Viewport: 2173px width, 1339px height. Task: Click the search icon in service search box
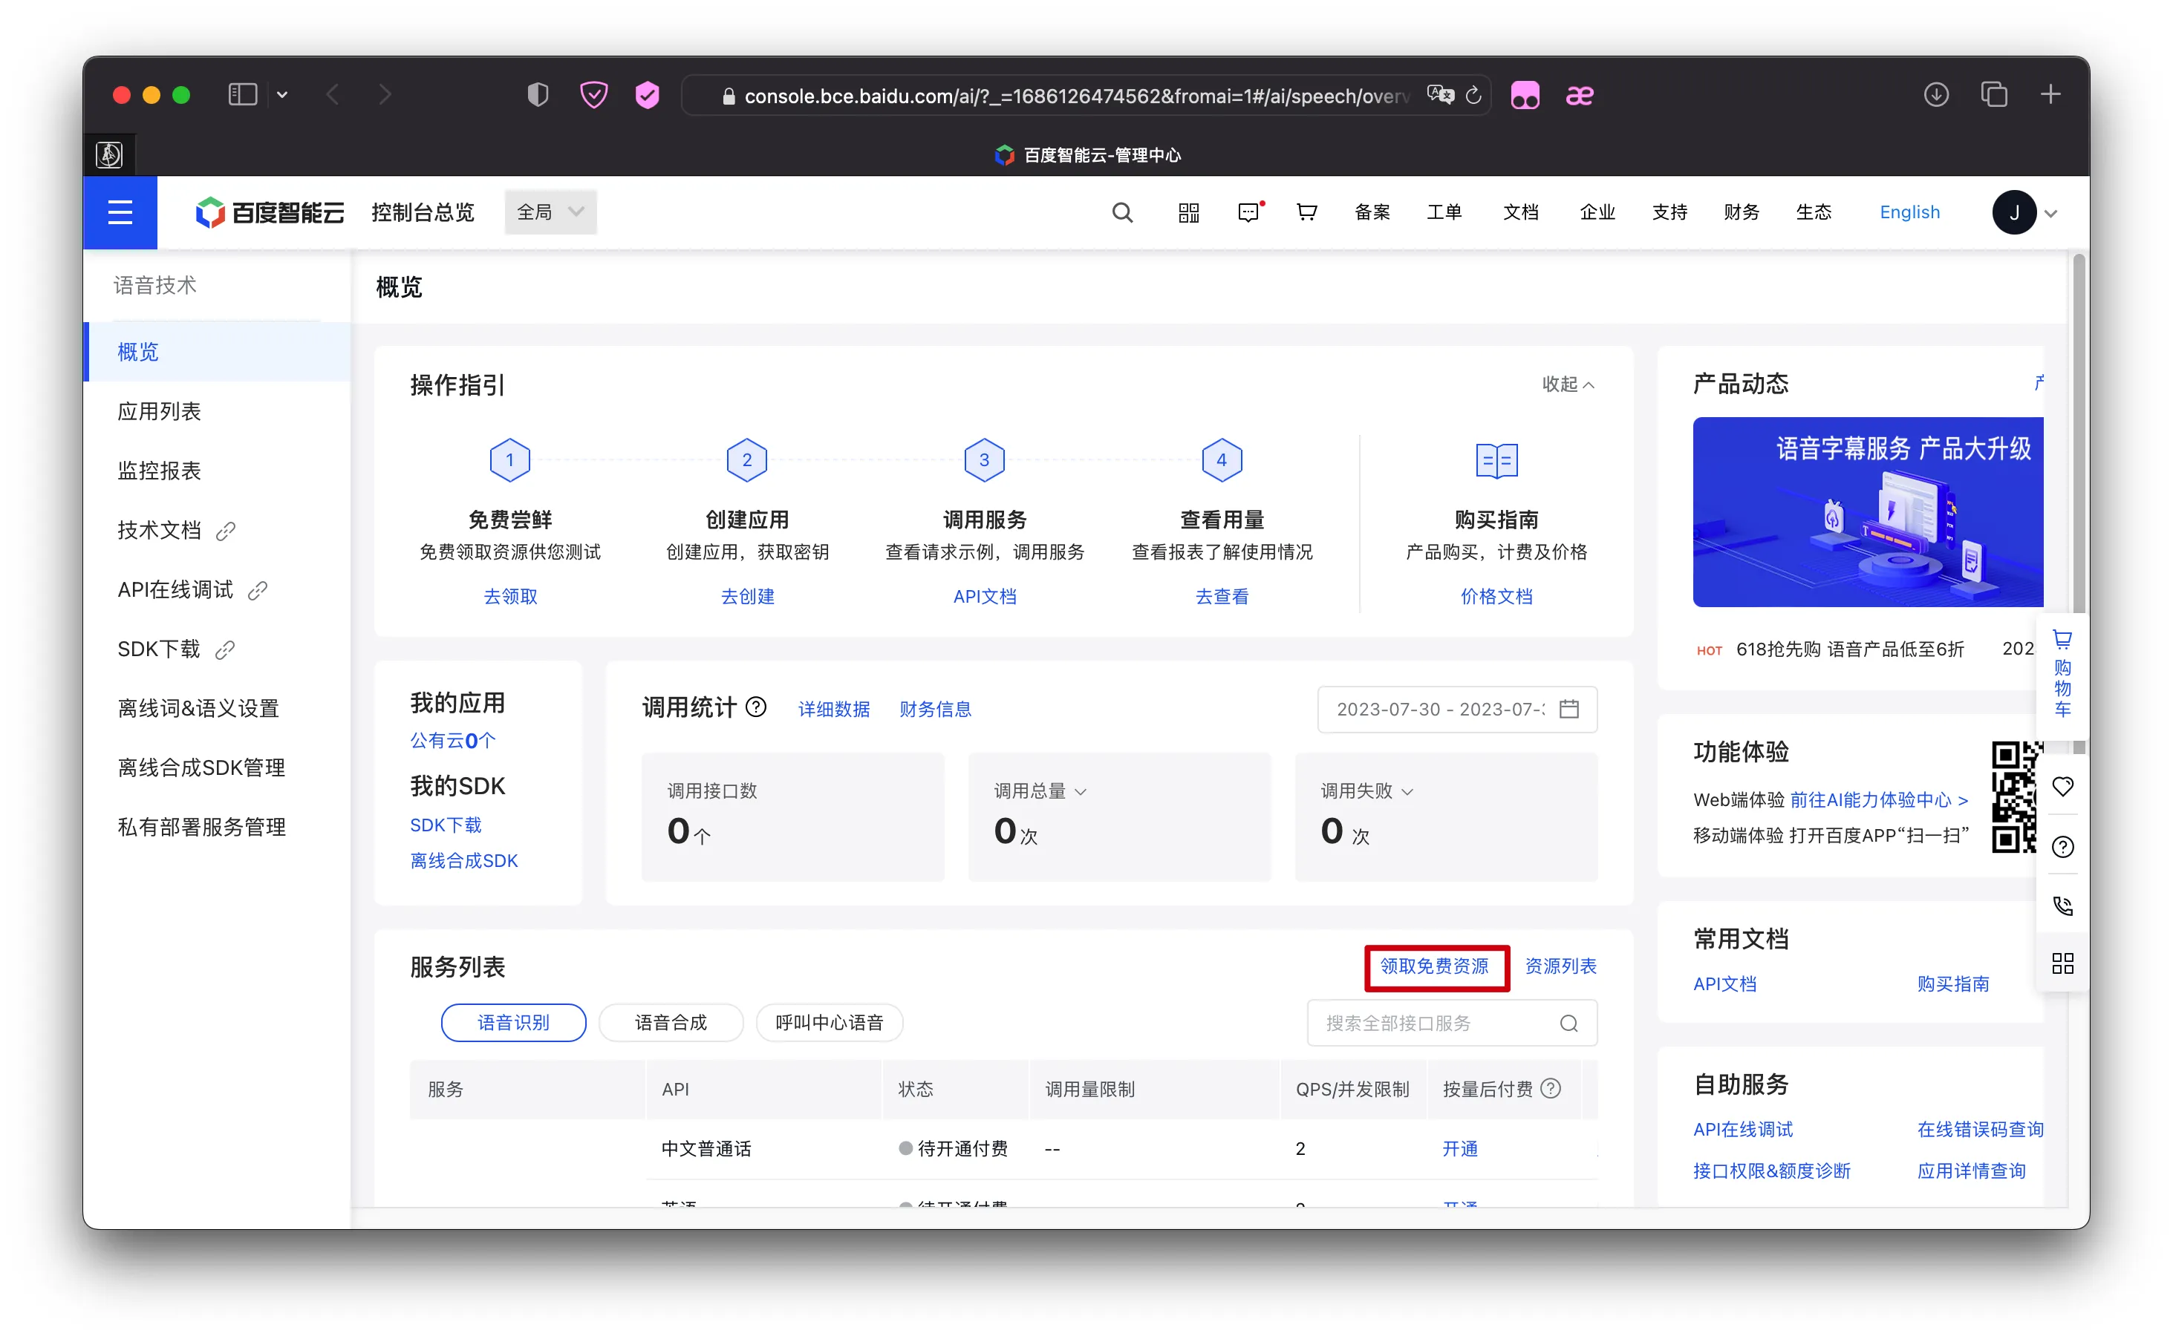pyautogui.click(x=1568, y=1024)
